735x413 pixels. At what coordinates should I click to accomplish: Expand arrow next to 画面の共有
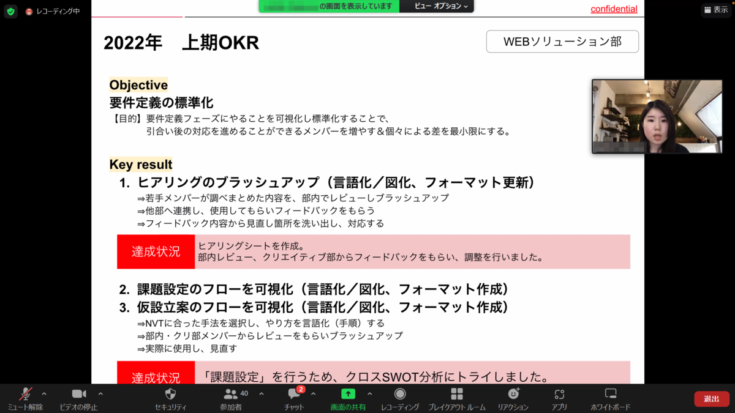tap(369, 394)
